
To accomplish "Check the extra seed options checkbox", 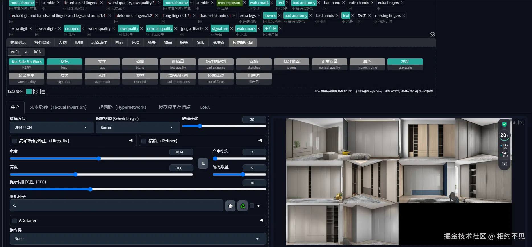I will (x=252, y=206).
